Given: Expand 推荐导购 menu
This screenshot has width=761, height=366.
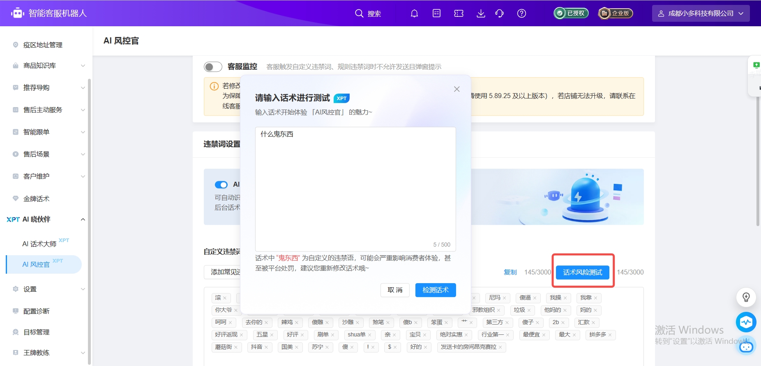Looking at the screenshot, I should pyautogui.click(x=83, y=88).
